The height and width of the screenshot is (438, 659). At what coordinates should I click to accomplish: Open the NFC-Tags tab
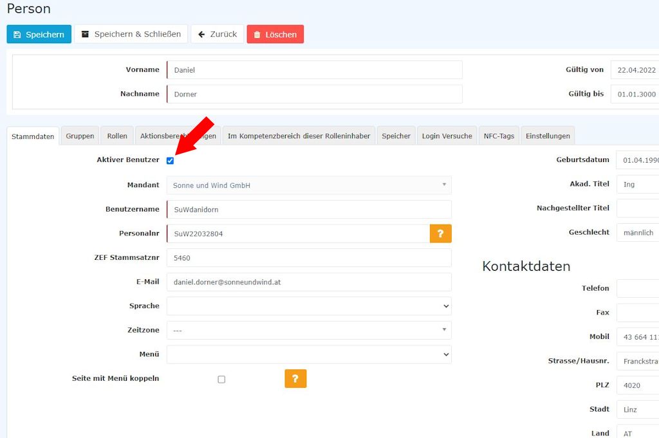pyautogui.click(x=499, y=136)
